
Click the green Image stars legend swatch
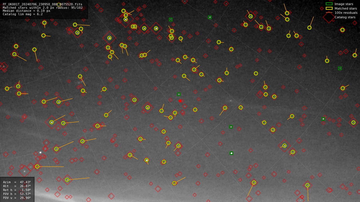click(329, 4)
